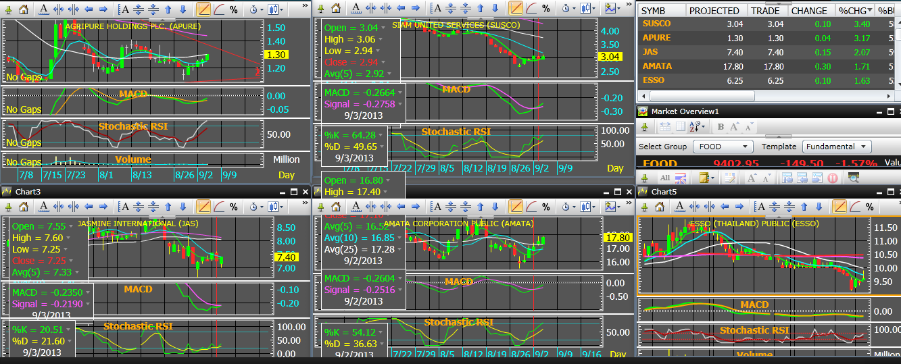Click the UK flag language icon

pos(681,178)
